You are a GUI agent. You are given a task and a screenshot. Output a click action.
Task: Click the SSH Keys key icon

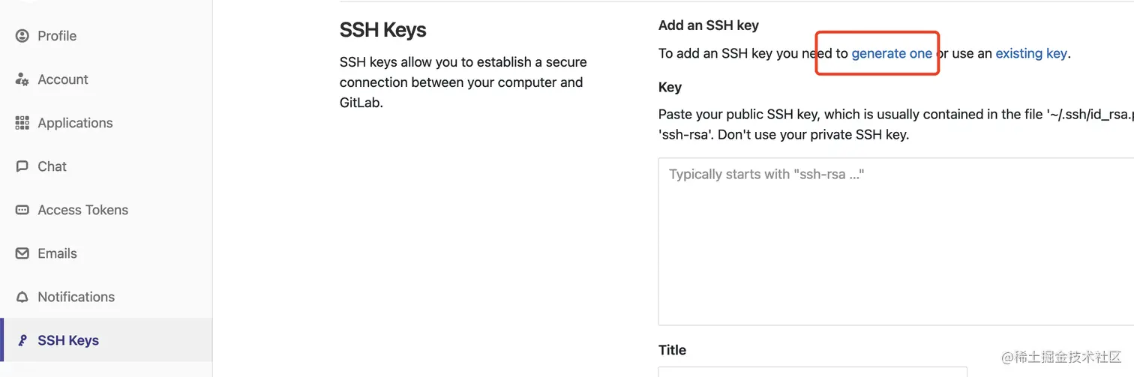point(22,340)
